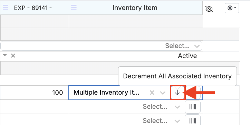Screen dimensions: 250x125
Task: Click the Decrement All Associated Inventory tooltip
Action: [x=177, y=76]
